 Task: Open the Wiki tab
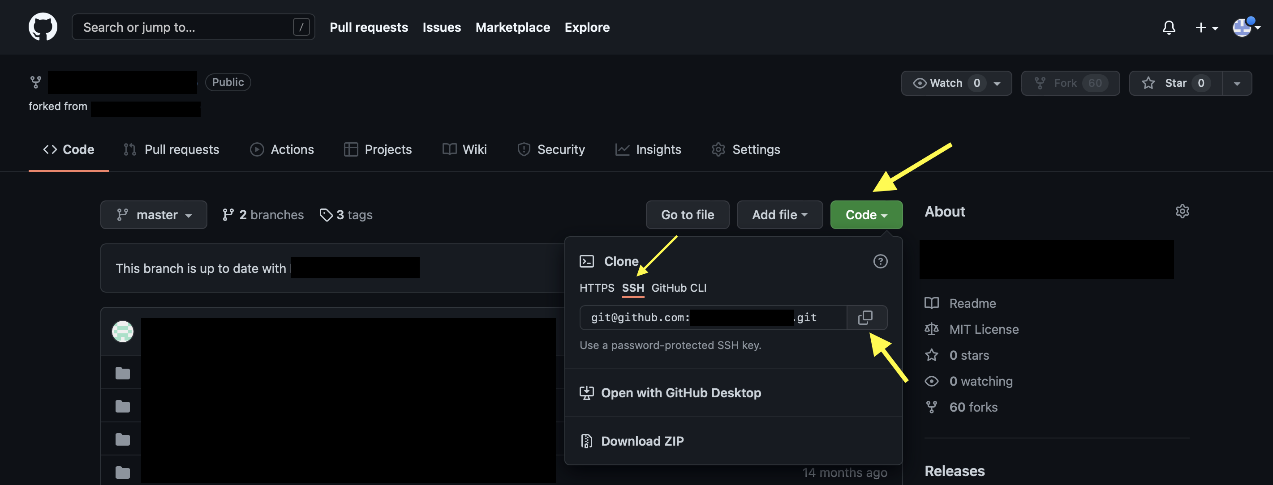(x=464, y=149)
